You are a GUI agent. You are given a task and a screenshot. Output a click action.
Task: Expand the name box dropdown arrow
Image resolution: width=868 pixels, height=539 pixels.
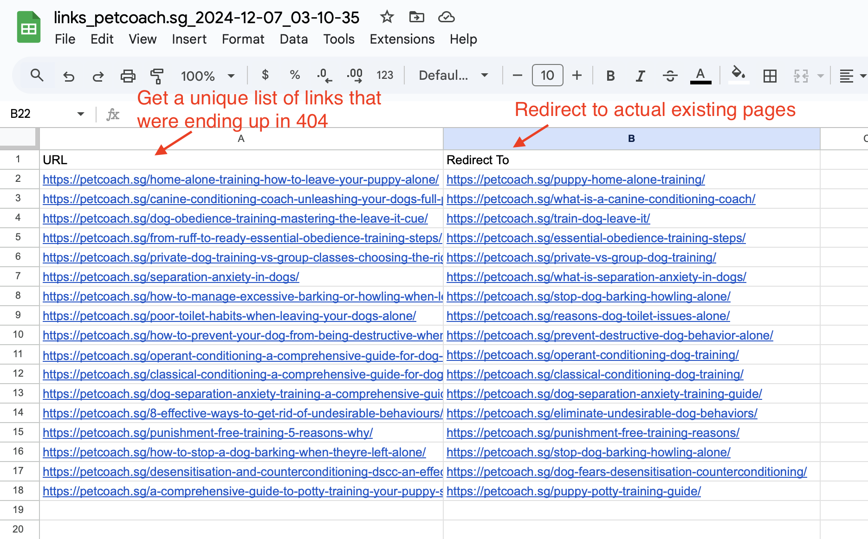coord(80,114)
